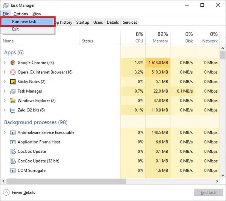Viewport: 226px width, 201px height.
Task: Open the View menu
Action: 37,14
